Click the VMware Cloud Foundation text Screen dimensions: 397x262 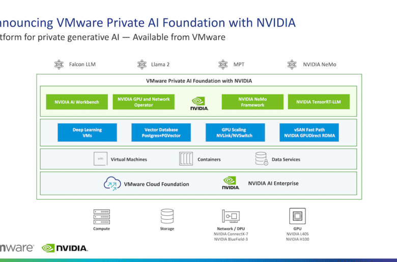coord(156,184)
